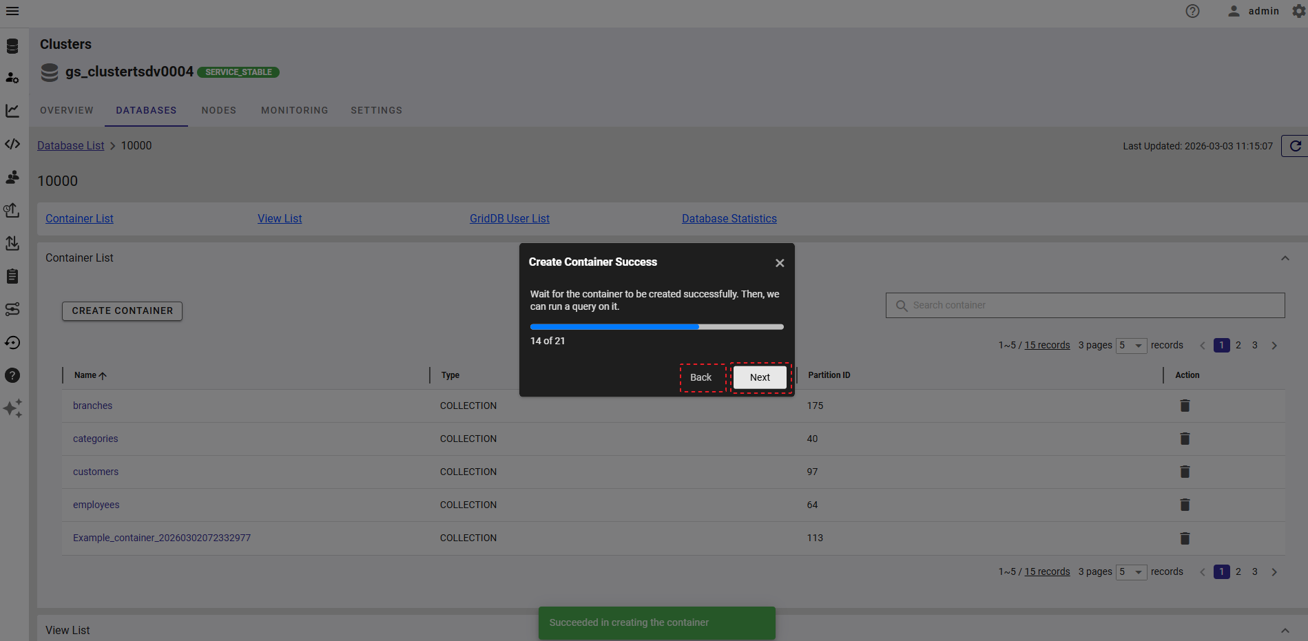Click the sparkle AI icon in sidebar
The width and height of the screenshot is (1308, 641).
coord(12,408)
